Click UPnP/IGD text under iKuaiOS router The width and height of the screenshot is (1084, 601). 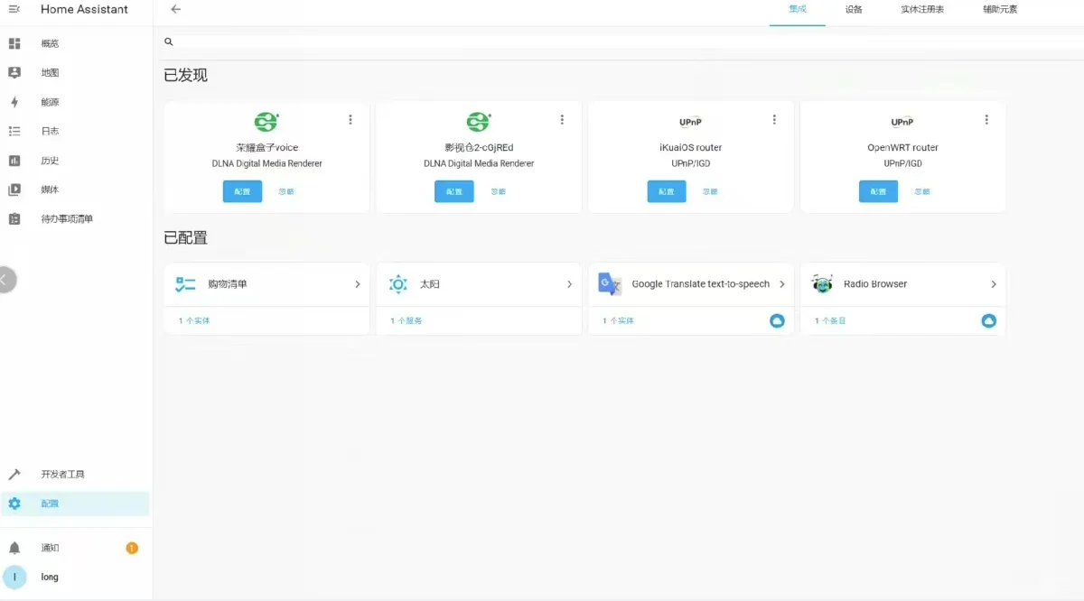tap(690, 163)
